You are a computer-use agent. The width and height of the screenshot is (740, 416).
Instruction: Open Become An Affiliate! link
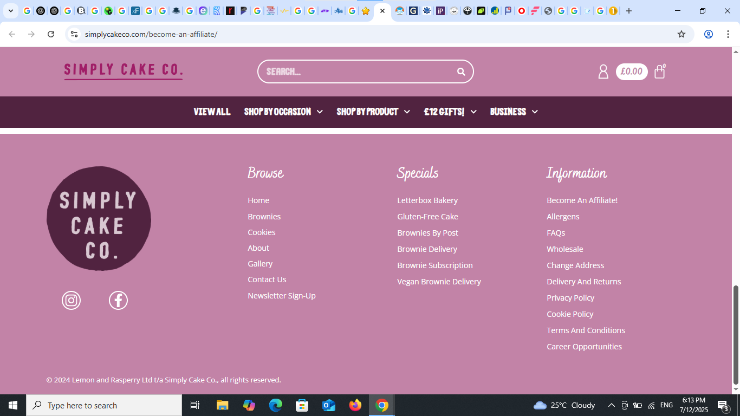coord(582,200)
